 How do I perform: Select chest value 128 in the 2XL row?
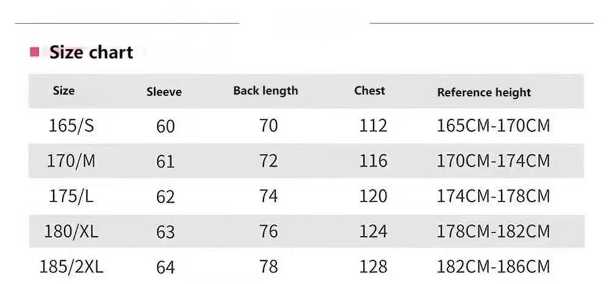click(373, 267)
